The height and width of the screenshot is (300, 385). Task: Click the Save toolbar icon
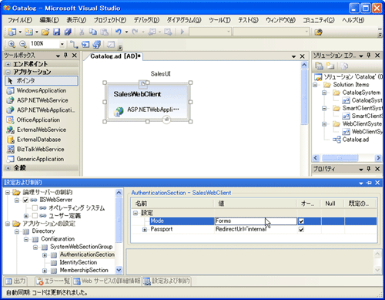(x=56, y=32)
